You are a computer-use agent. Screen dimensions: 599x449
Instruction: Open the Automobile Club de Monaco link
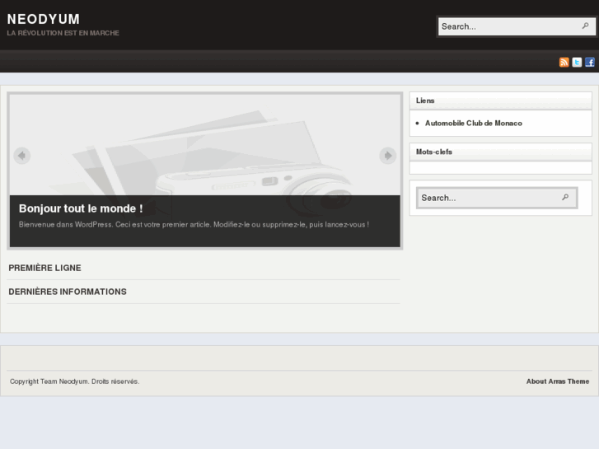[x=473, y=123]
